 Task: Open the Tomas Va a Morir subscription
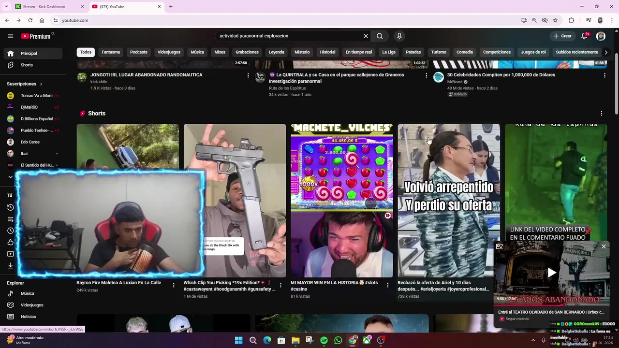click(33, 96)
